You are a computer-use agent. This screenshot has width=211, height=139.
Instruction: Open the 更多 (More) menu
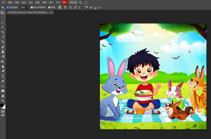point(58,2)
